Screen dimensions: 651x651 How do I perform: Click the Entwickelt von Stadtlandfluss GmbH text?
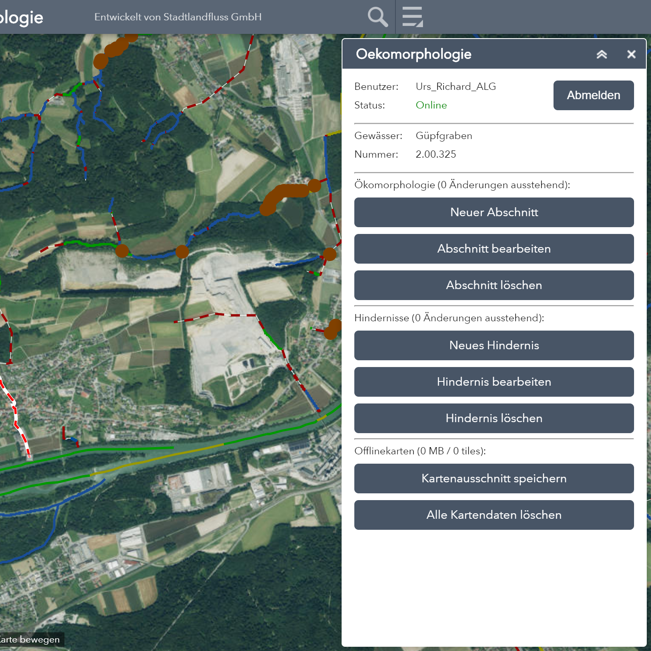178,17
